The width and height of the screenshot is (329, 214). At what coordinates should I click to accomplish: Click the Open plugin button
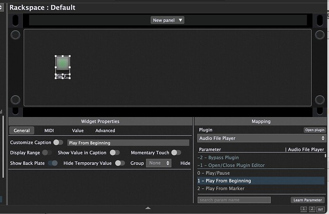coord(315,130)
